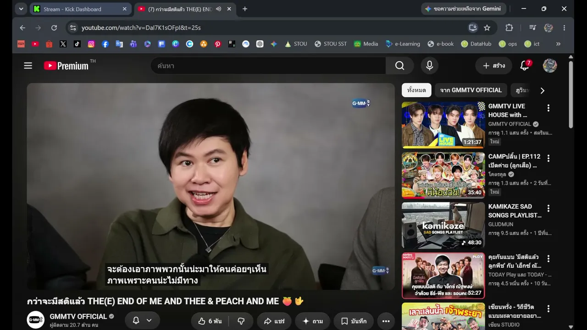The image size is (587, 330).
Task: Open GMMTV LIVE HOUSE video thumbnail
Action: click(x=443, y=125)
